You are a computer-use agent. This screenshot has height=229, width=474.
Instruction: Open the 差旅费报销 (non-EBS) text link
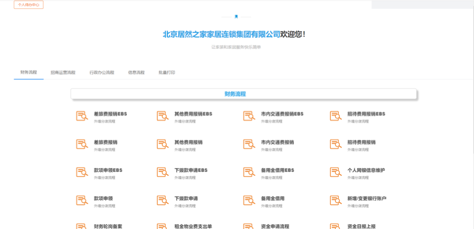click(105, 142)
